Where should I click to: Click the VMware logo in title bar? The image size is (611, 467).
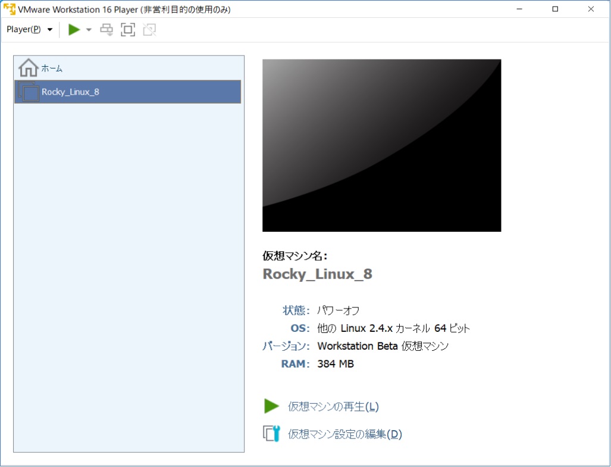tap(10, 9)
